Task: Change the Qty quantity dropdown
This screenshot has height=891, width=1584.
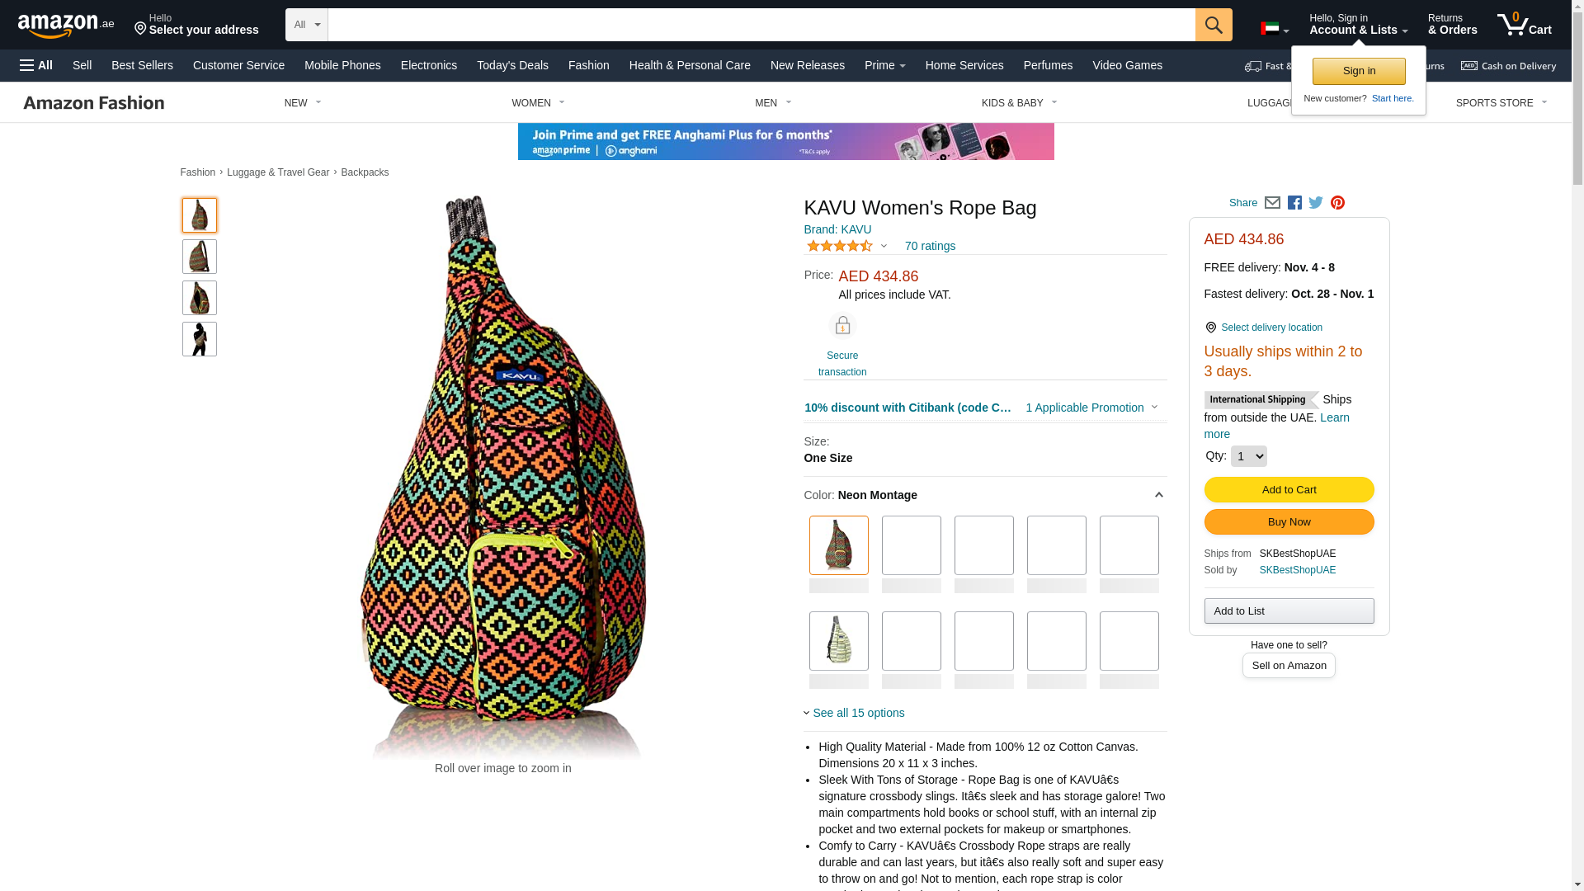Action: pos(1248,456)
